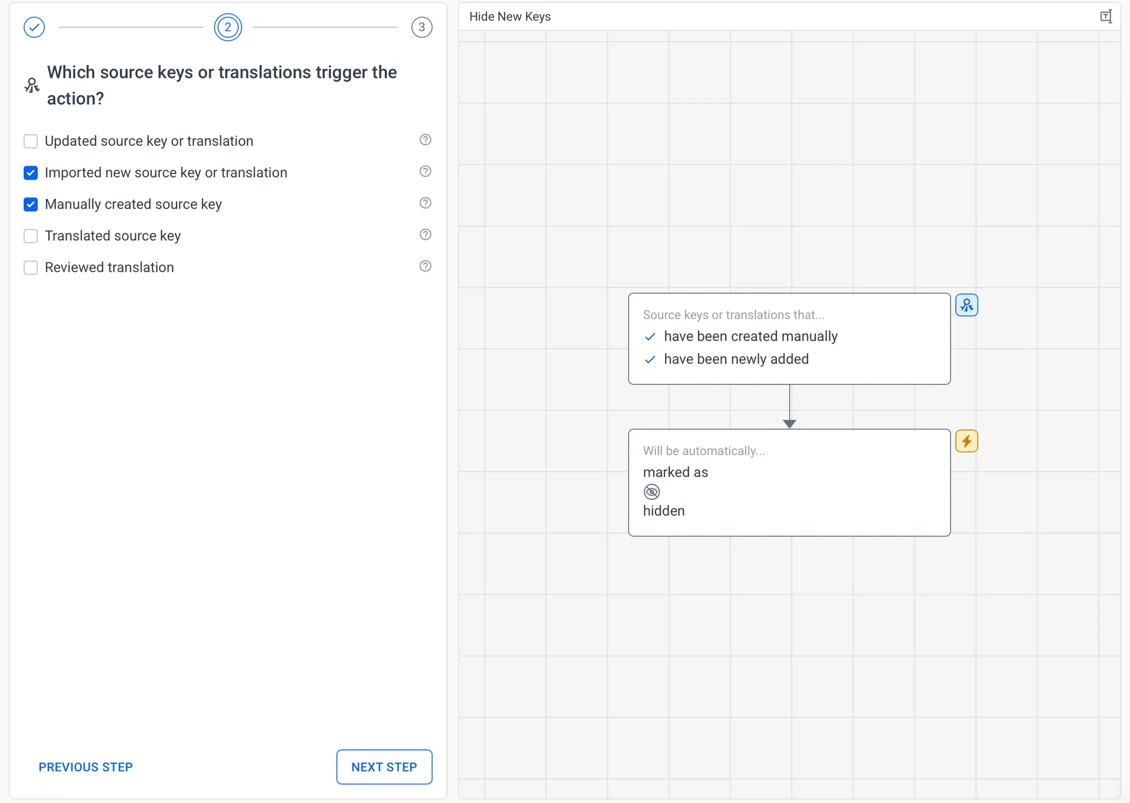Click the blue trigger icon beside conditions box
The image size is (1130, 803).
click(x=967, y=306)
